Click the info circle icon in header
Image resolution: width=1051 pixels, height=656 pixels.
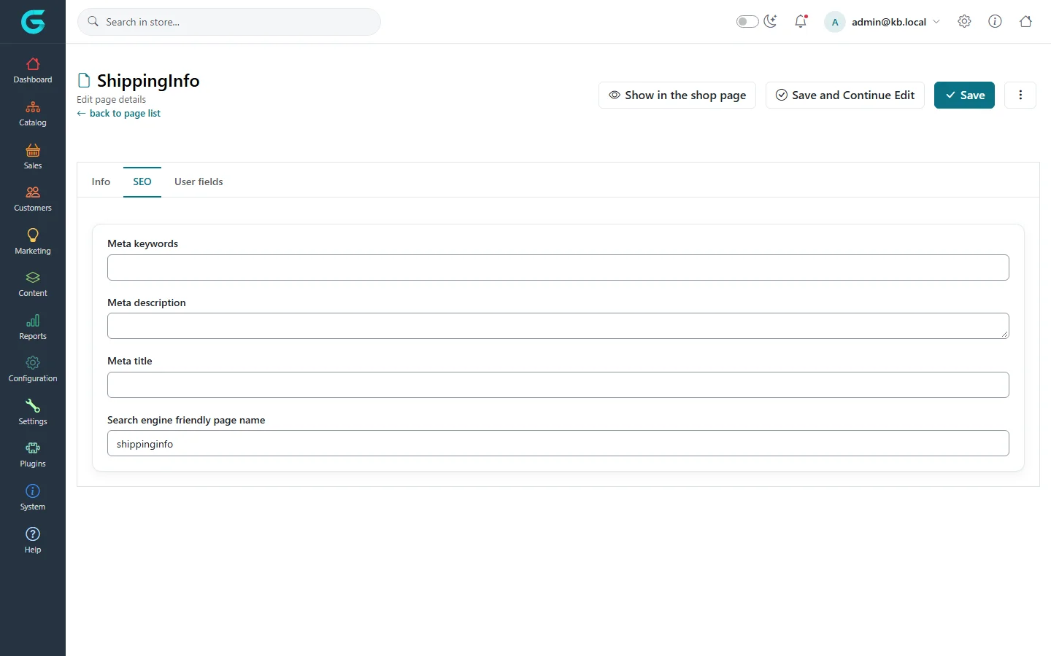tap(995, 22)
